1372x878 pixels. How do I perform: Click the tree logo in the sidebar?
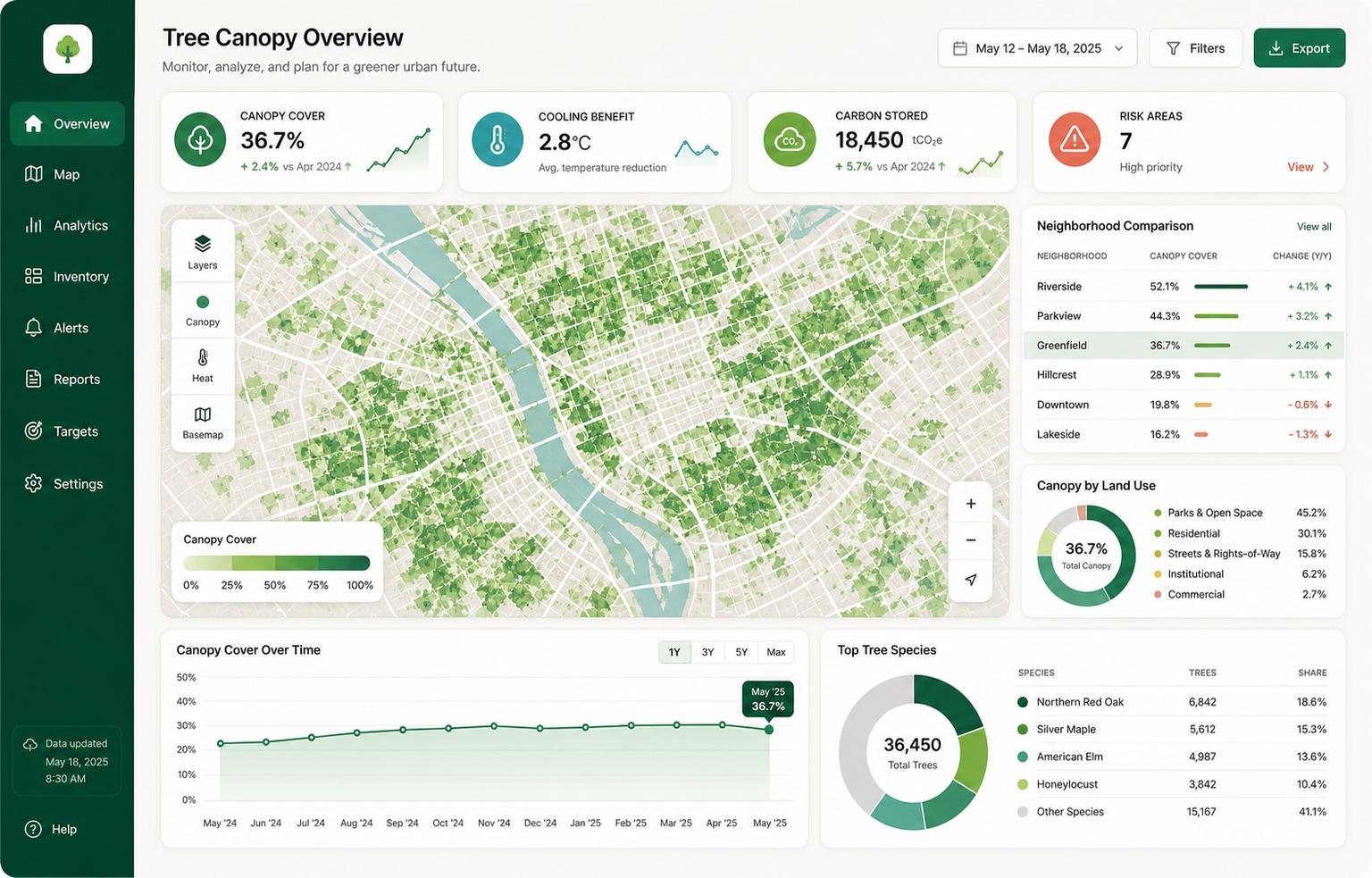tap(68, 49)
